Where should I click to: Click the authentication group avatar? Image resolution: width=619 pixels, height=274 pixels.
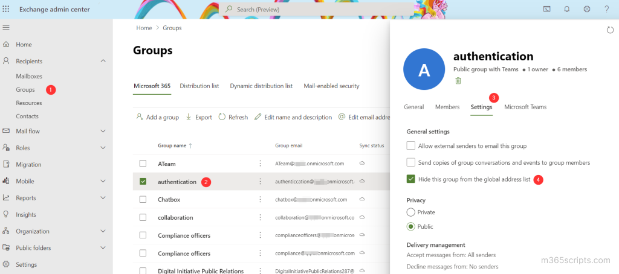point(424,69)
